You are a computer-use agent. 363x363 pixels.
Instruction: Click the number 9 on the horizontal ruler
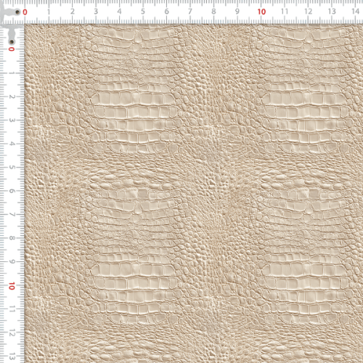pyautogui.click(x=237, y=12)
